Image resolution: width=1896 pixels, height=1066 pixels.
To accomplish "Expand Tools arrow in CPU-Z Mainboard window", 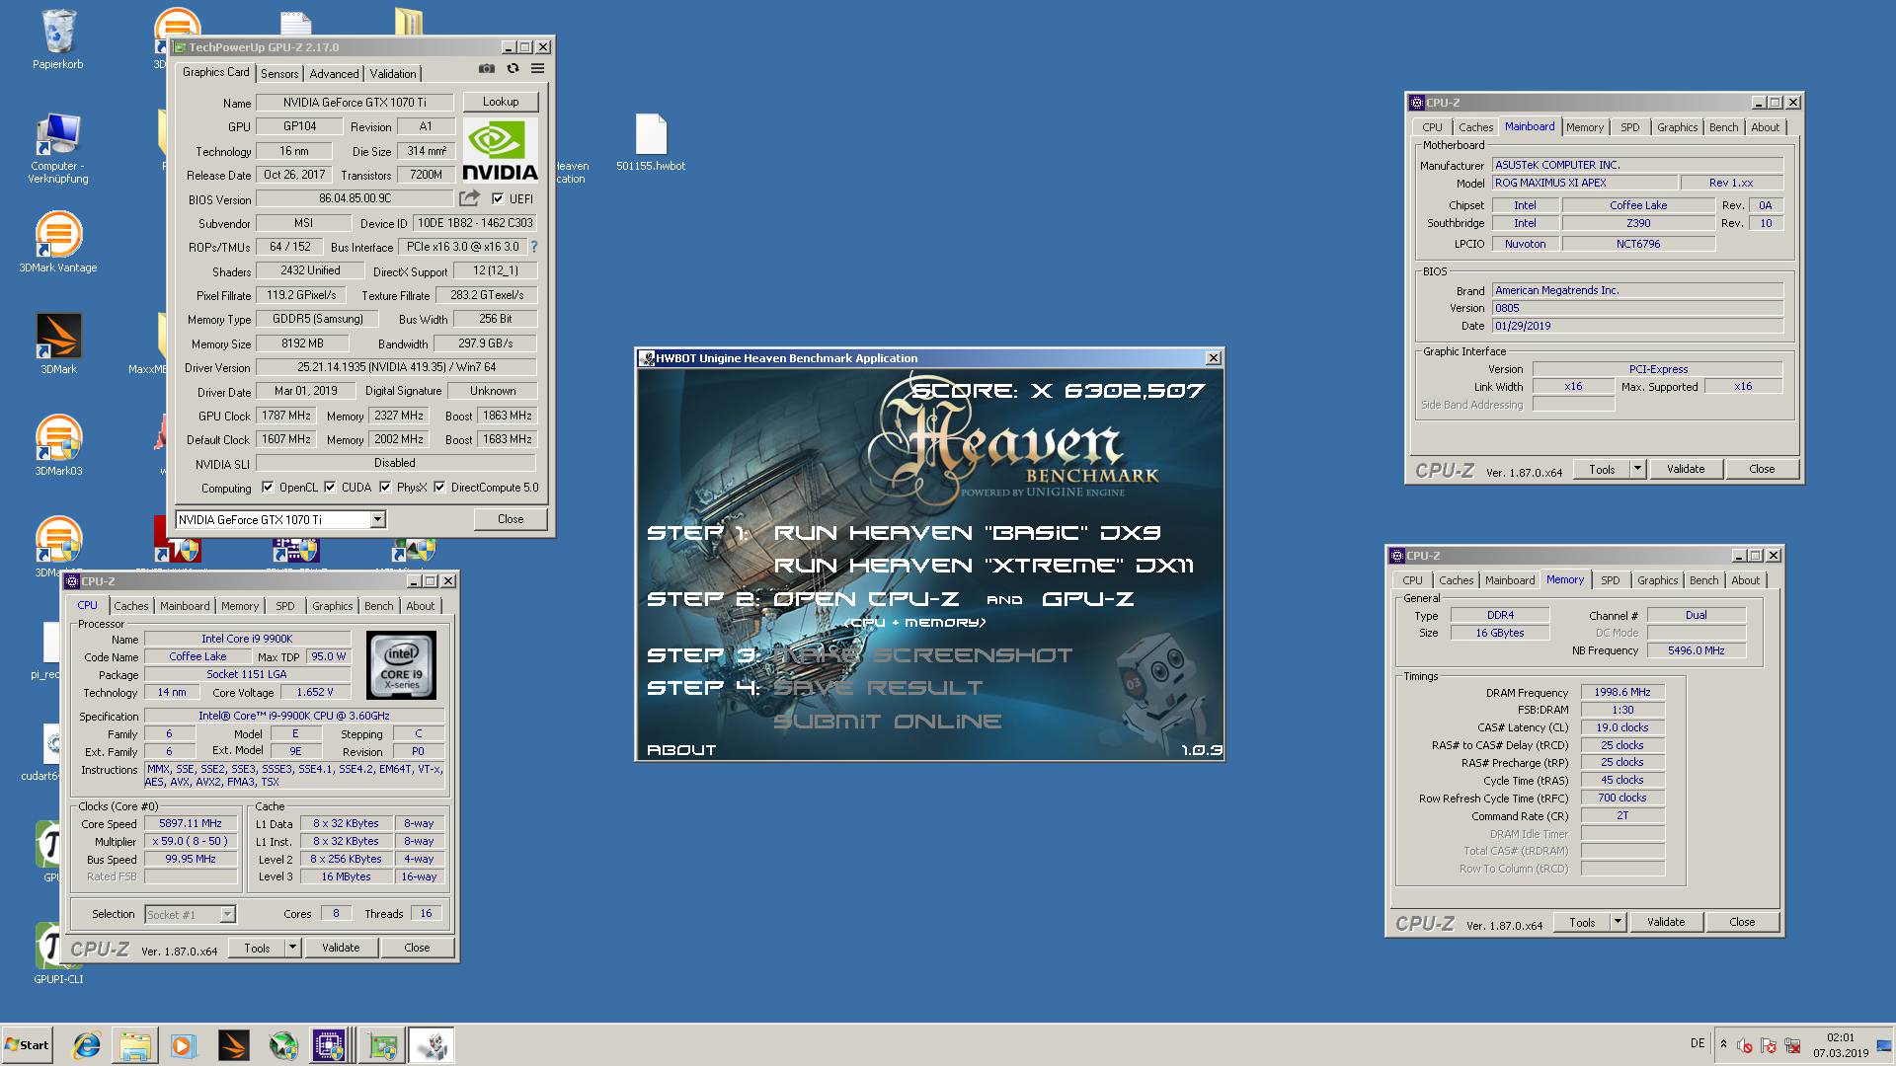I will (x=1637, y=469).
